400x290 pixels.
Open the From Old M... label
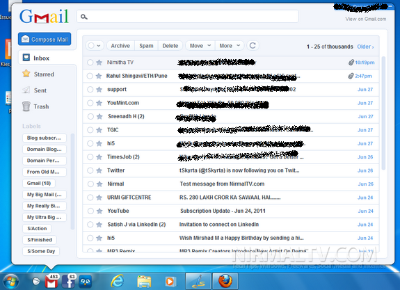(x=44, y=172)
